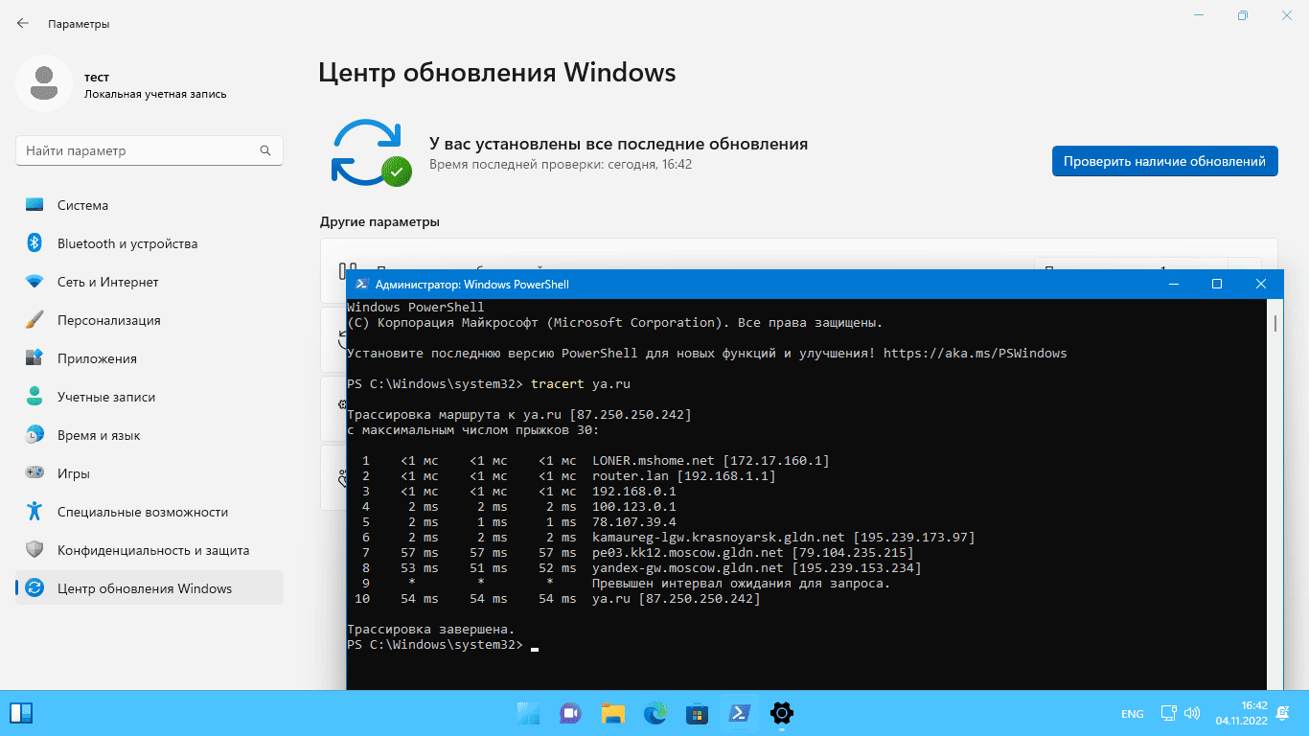Click the 'Локальная учетная запись' account label
This screenshot has width=1309, height=736.
pyautogui.click(x=155, y=94)
